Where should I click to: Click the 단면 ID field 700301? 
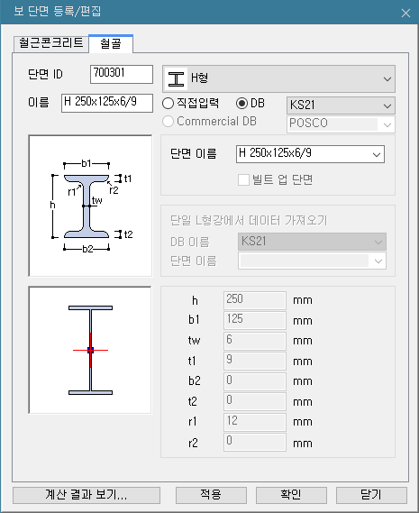pyautogui.click(x=122, y=74)
